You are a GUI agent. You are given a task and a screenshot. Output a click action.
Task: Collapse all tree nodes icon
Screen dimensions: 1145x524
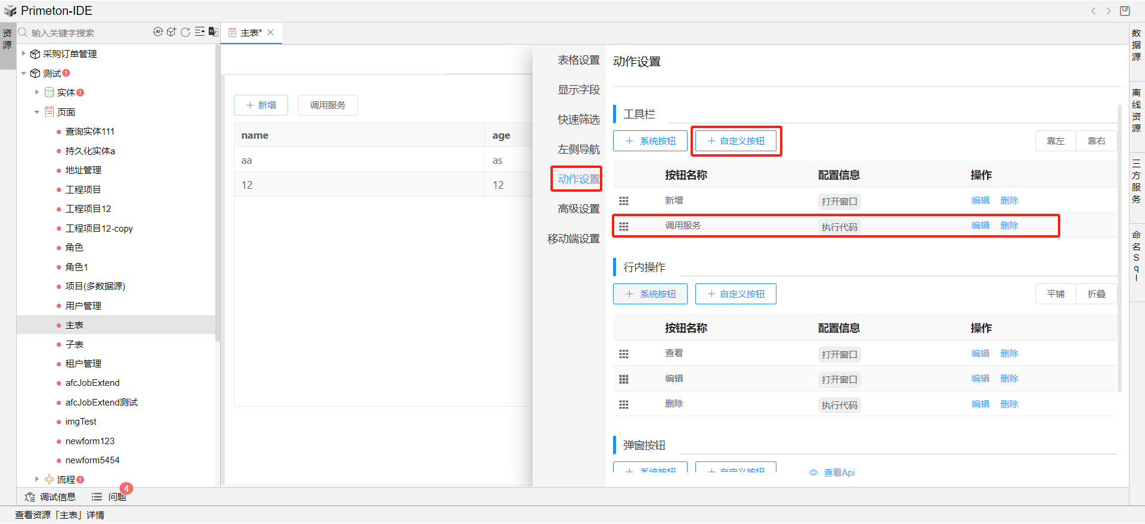(x=200, y=32)
